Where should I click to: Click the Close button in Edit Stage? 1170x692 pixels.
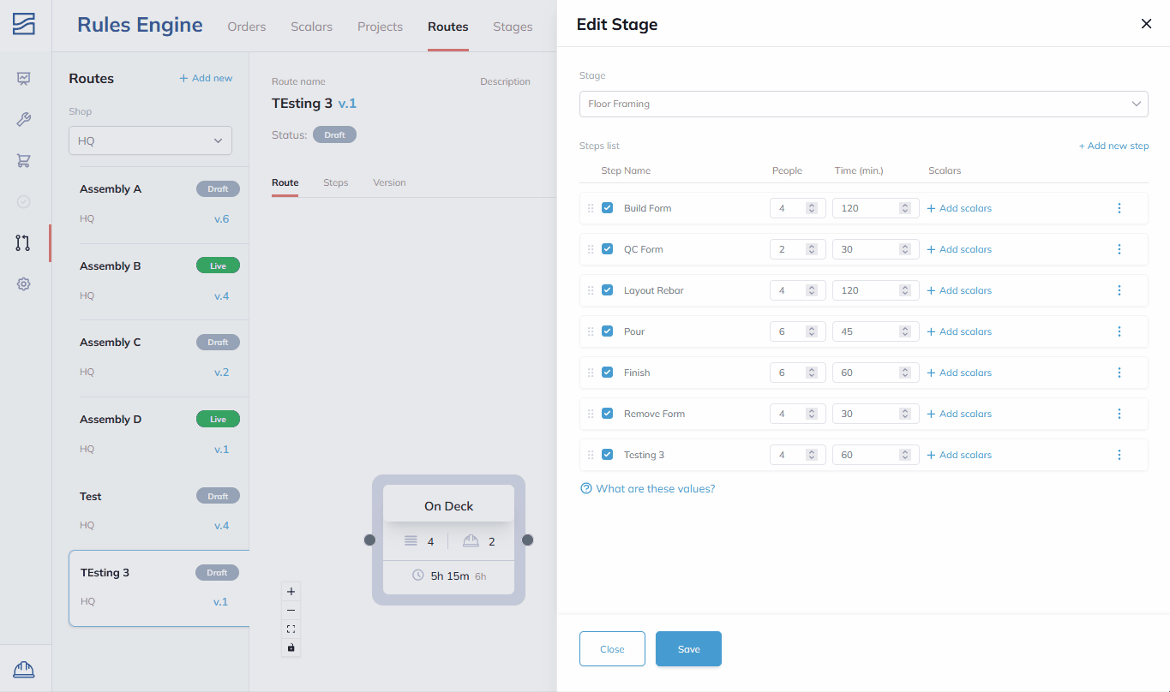(612, 649)
